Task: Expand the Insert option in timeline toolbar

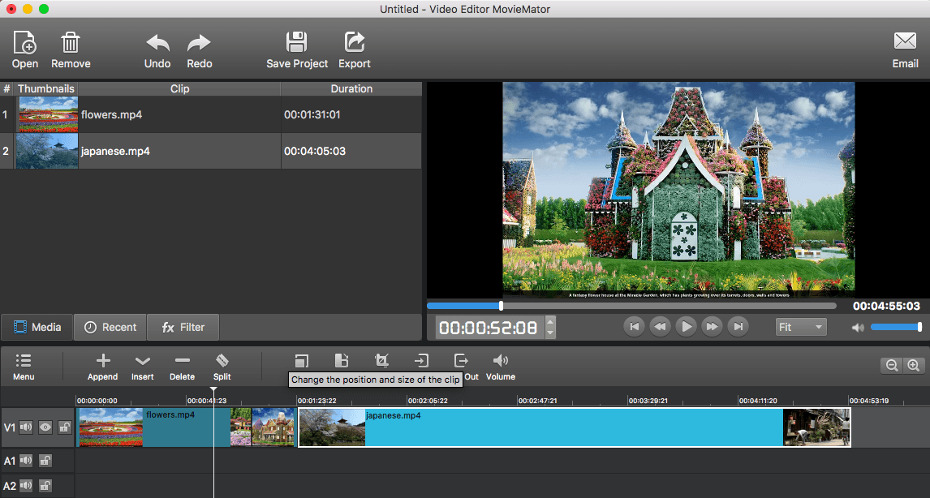Action: point(142,366)
